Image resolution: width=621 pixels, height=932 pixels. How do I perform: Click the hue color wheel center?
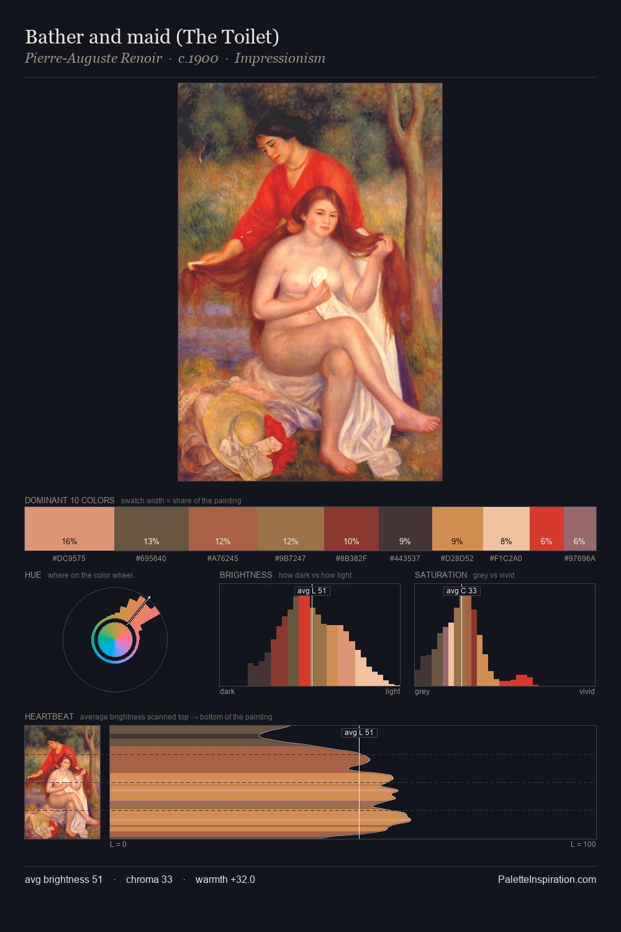point(115,639)
